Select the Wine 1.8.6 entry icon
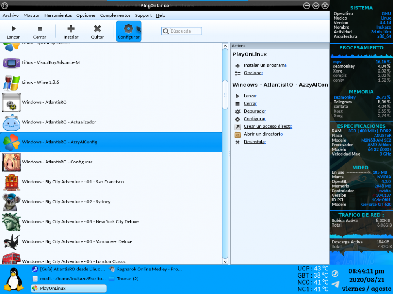This screenshot has height=294, width=393. point(11,83)
